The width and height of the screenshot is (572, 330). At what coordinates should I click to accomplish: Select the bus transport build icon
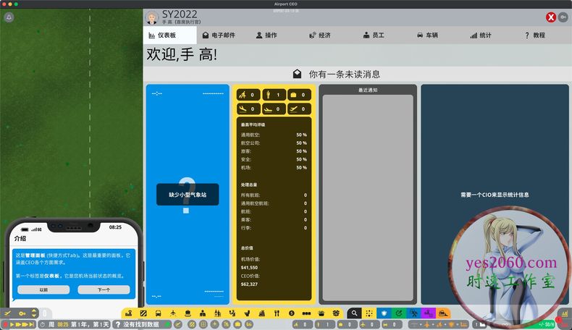(x=159, y=313)
